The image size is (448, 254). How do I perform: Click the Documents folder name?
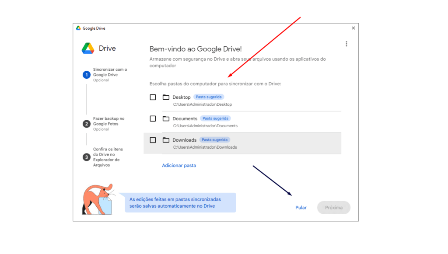(185, 119)
